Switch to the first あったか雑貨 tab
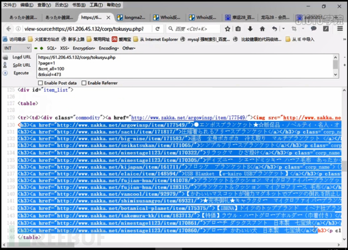 pyautogui.click(x=23, y=17)
